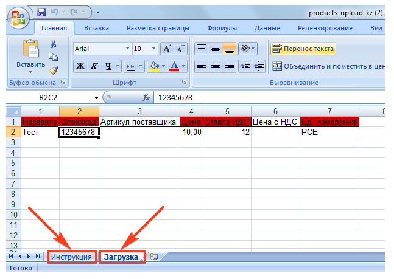Apply the red font color swatch
The height and width of the screenshot is (279, 394).
pyautogui.click(x=174, y=66)
